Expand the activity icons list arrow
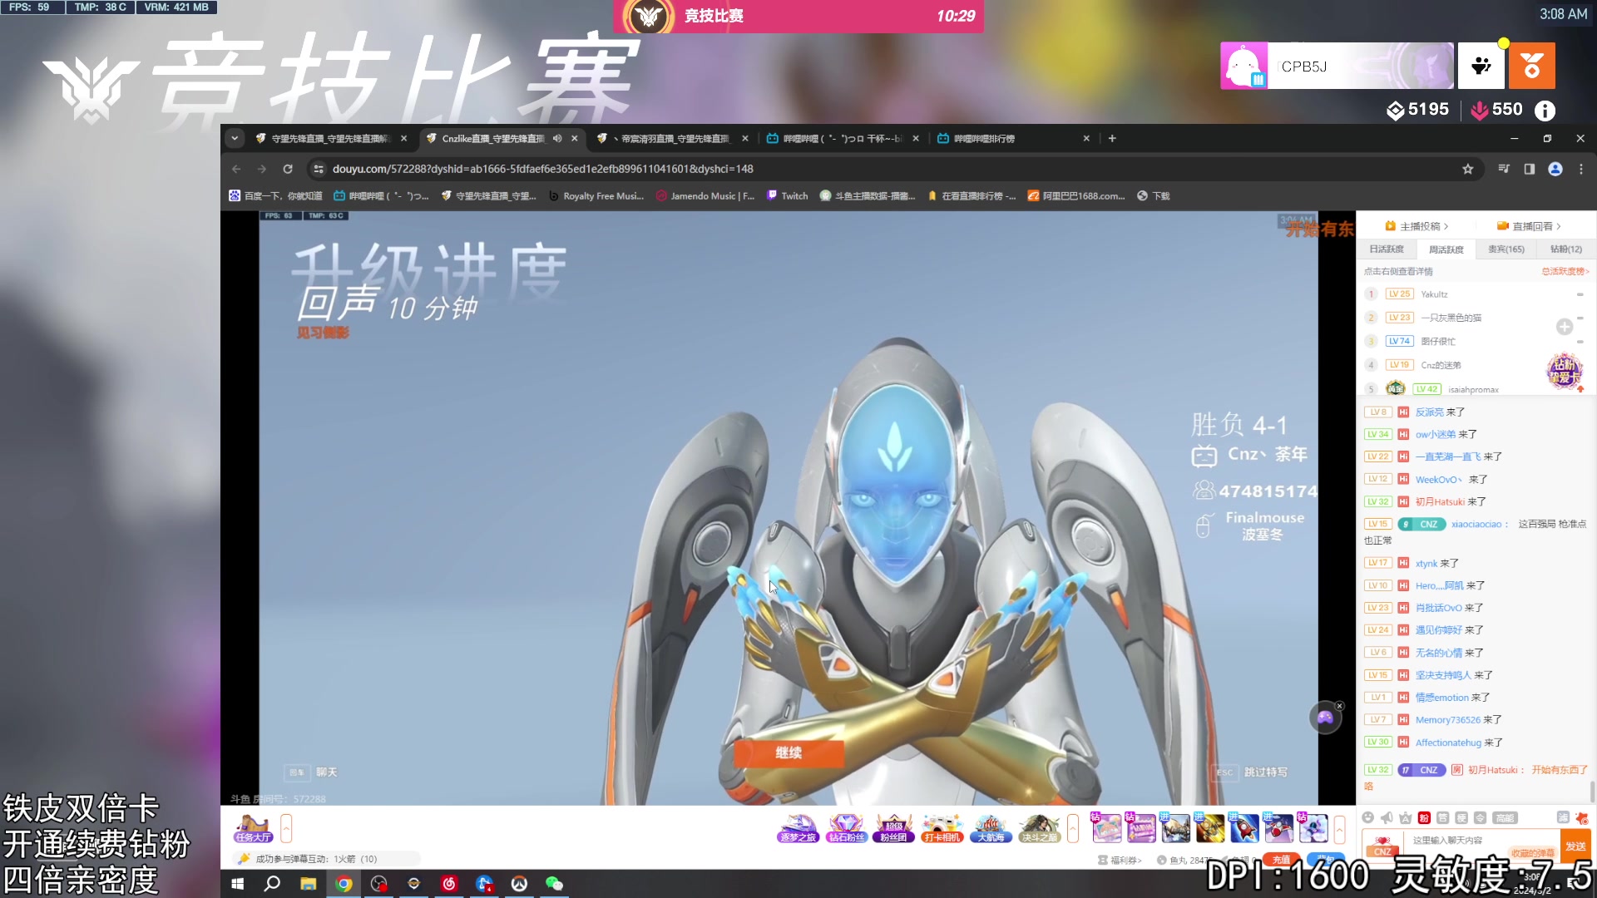The image size is (1597, 898). (x=1073, y=828)
